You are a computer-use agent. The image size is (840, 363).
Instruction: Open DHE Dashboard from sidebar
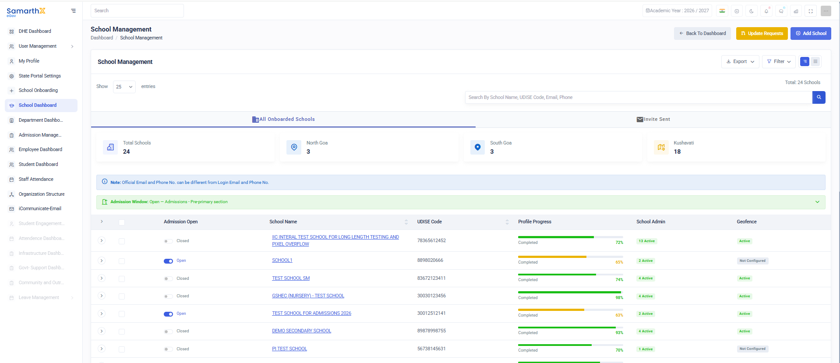(35, 32)
